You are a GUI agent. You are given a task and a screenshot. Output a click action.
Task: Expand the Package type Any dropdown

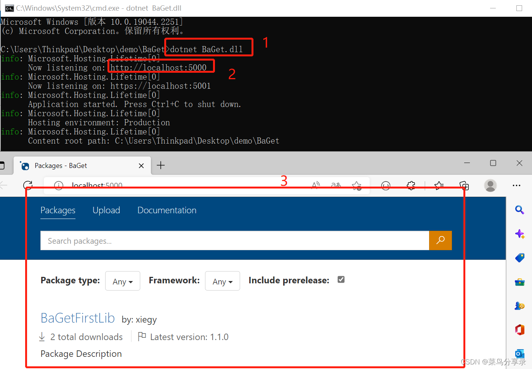coord(123,281)
